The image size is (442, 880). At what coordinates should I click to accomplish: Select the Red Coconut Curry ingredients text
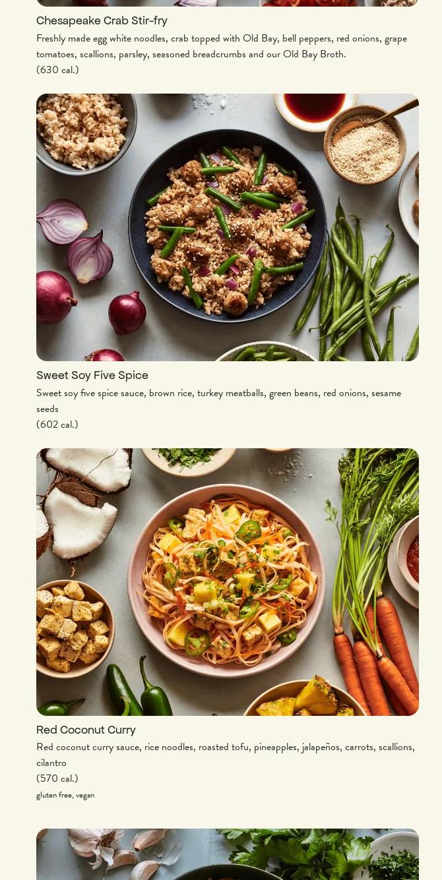pos(226,755)
